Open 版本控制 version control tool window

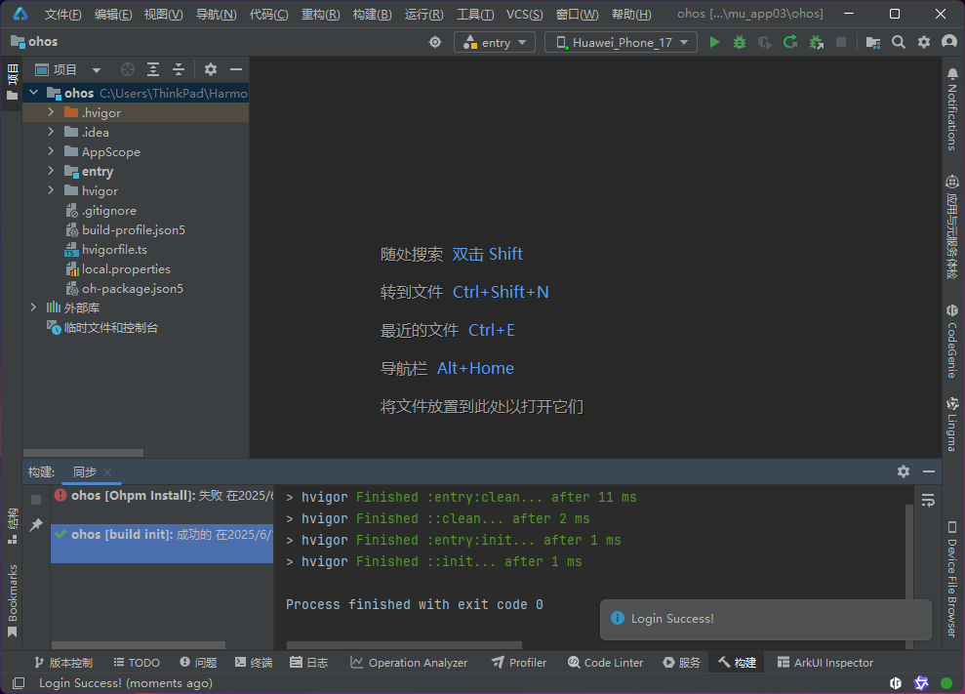[x=63, y=663]
